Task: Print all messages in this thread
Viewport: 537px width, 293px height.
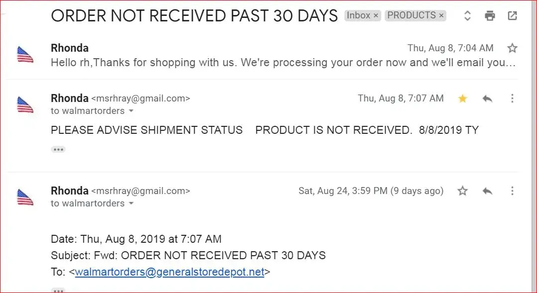Action: click(490, 16)
